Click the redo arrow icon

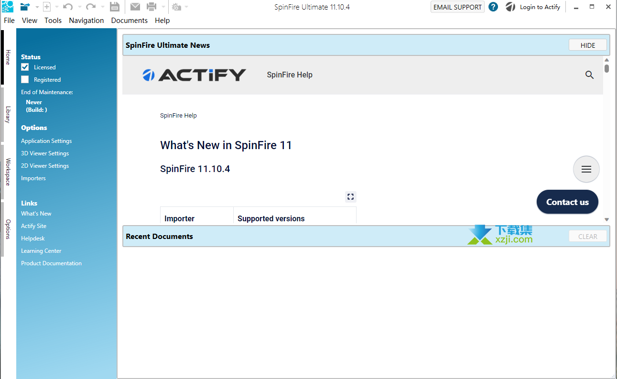(91, 7)
